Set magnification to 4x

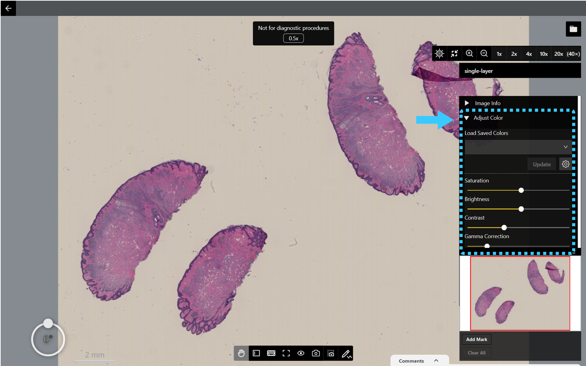[529, 54]
